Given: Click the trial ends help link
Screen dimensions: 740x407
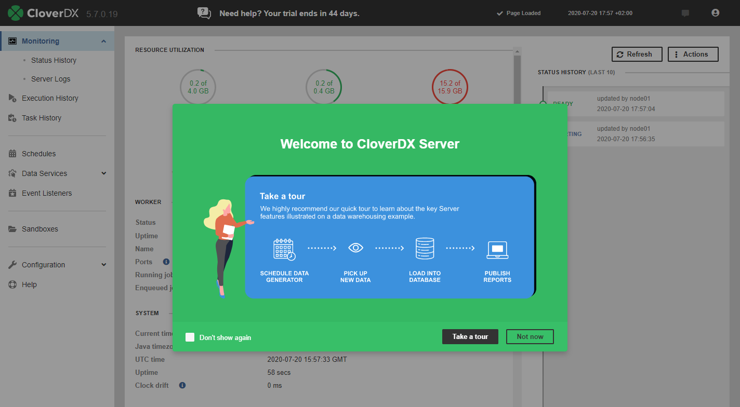Looking at the screenshot, I should pyautogui.click(x=289, y=13).
